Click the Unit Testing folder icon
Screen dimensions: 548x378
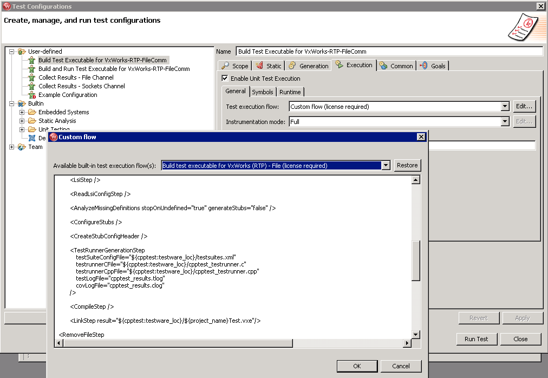[x=32, y=129]
